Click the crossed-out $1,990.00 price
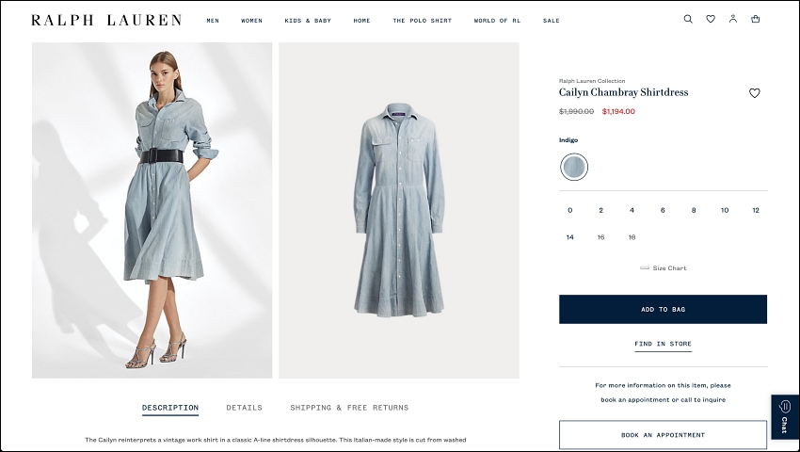 pyautogui.click(x=577, y=111)
